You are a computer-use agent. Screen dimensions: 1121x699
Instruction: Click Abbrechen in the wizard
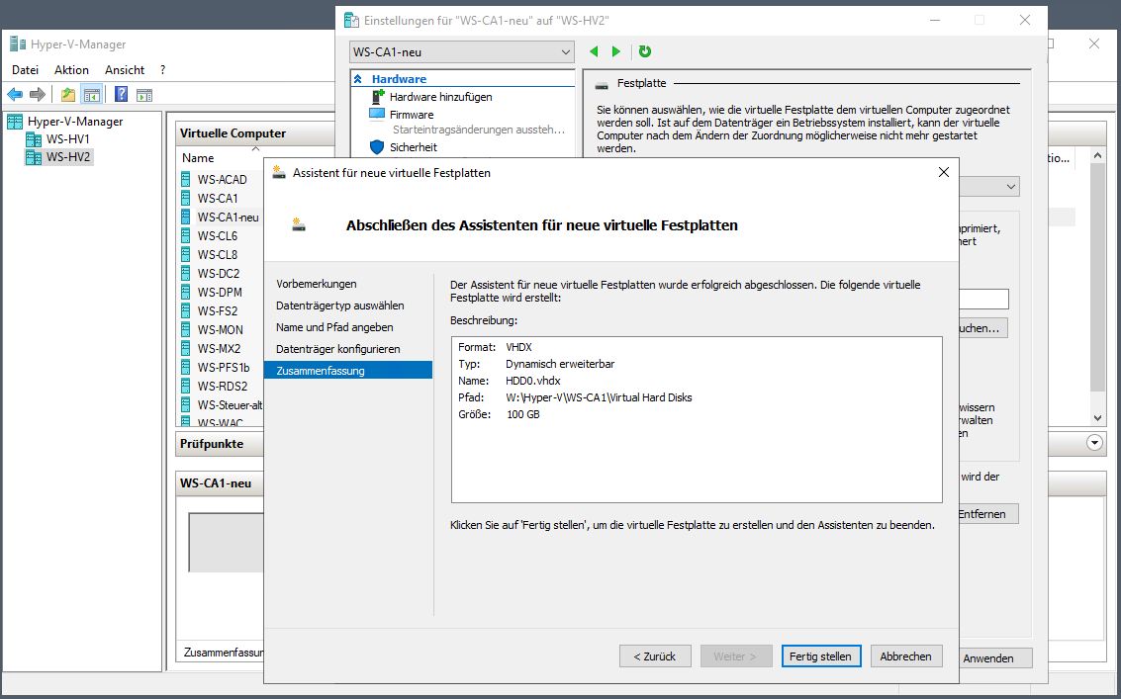coord(906,656)
